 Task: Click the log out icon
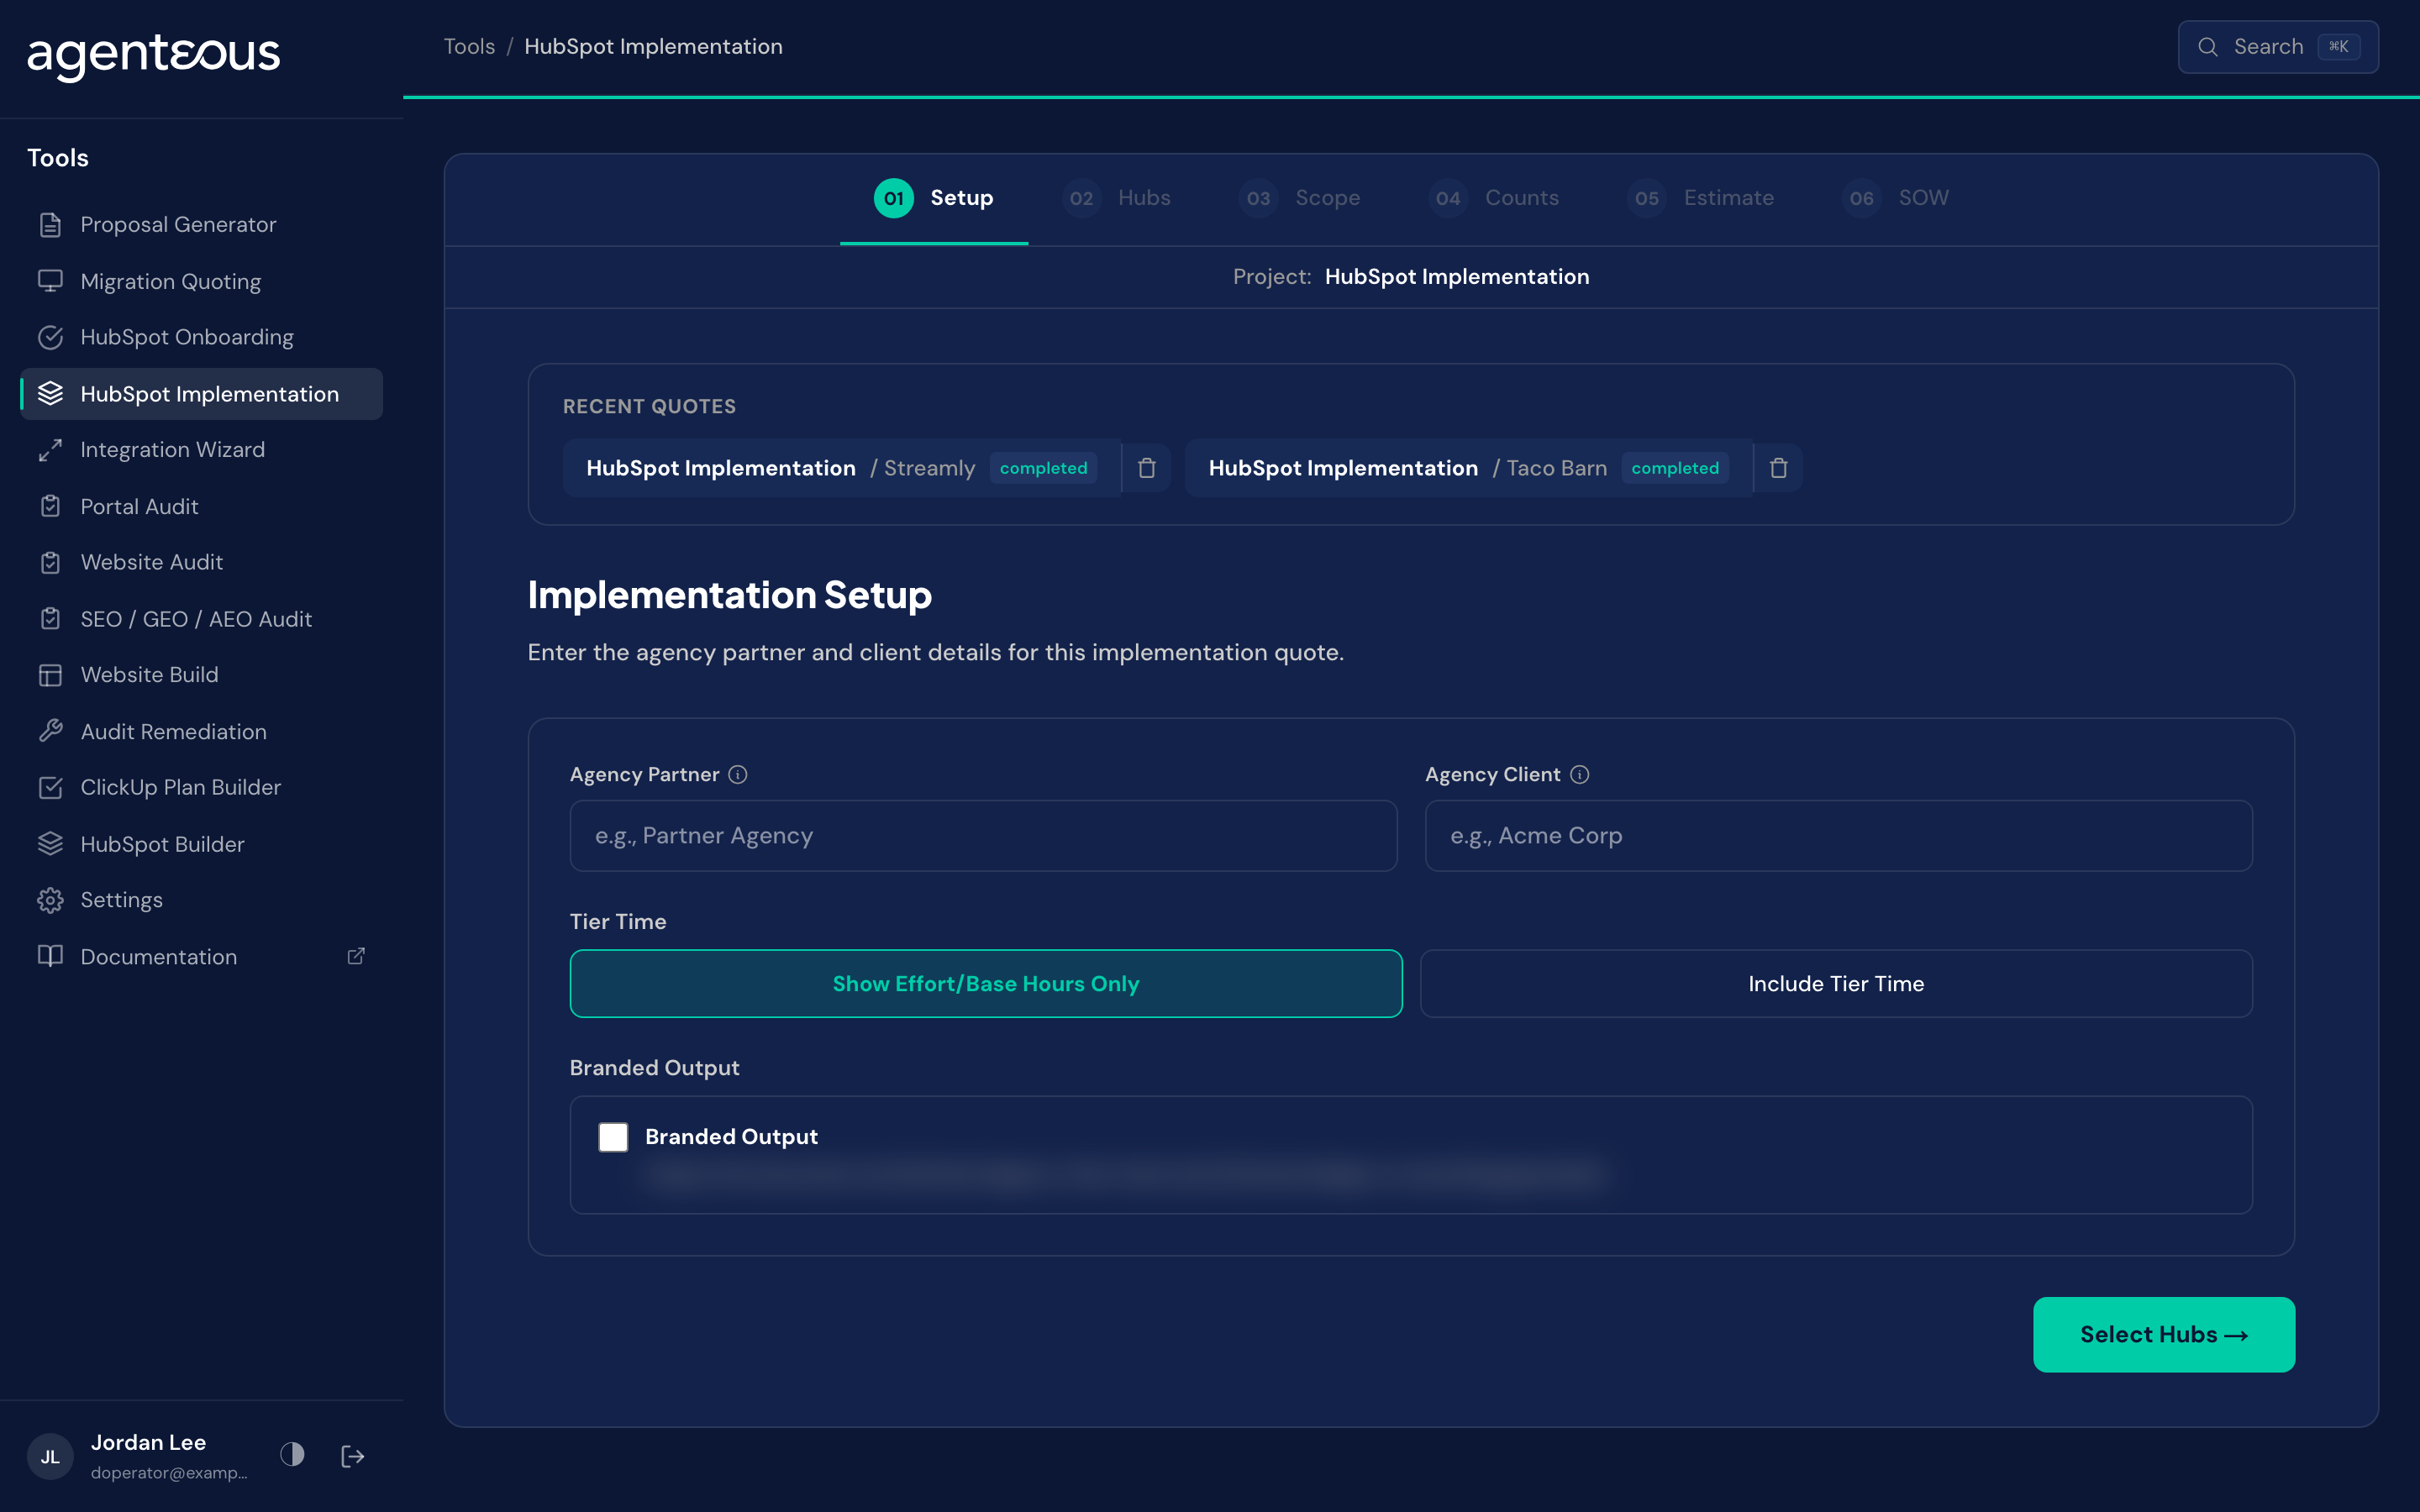(352, 1456)
